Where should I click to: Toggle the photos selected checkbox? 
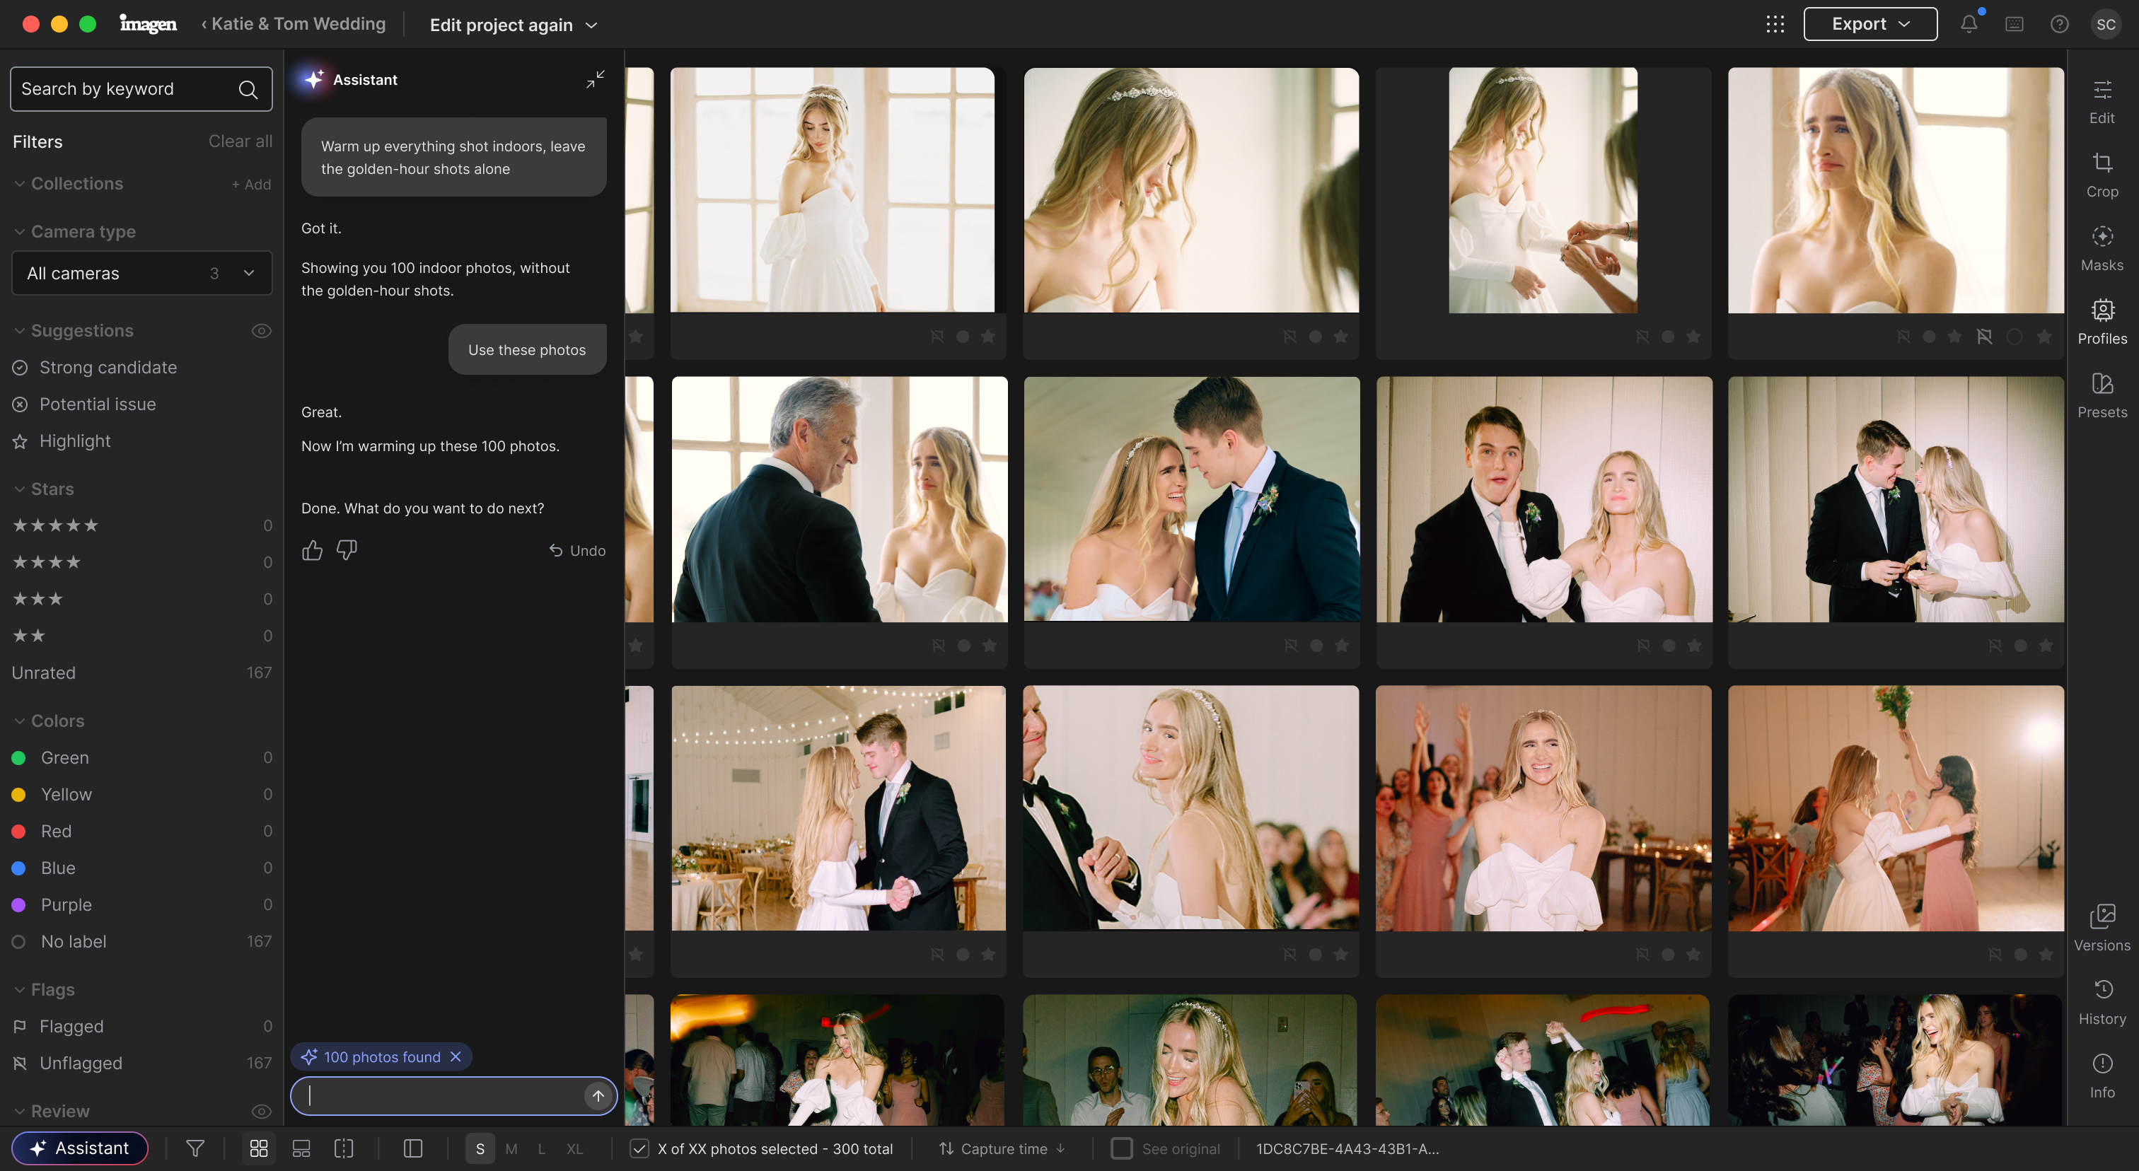(639, 1148)
